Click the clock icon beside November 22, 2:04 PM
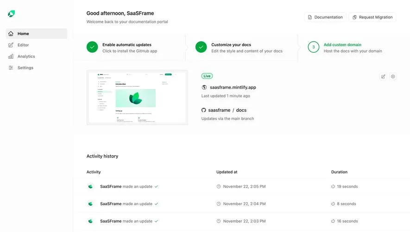Image resolution: width=410 pixels, height=232 pixels. (219, 204)
